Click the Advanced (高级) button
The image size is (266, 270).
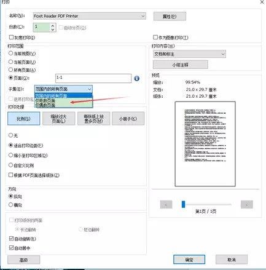tap(24, 260)
